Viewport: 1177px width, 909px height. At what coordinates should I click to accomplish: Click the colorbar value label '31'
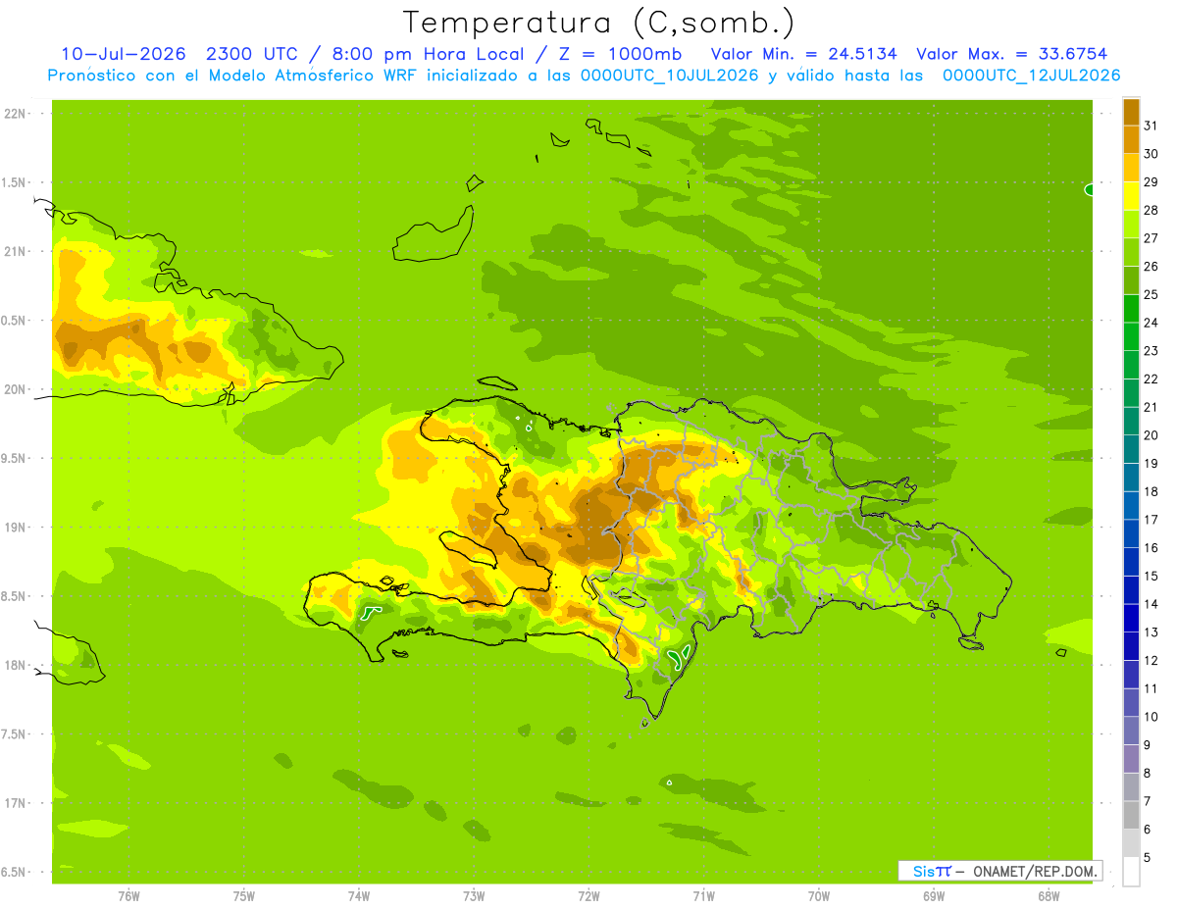[x=1151, y=126]
